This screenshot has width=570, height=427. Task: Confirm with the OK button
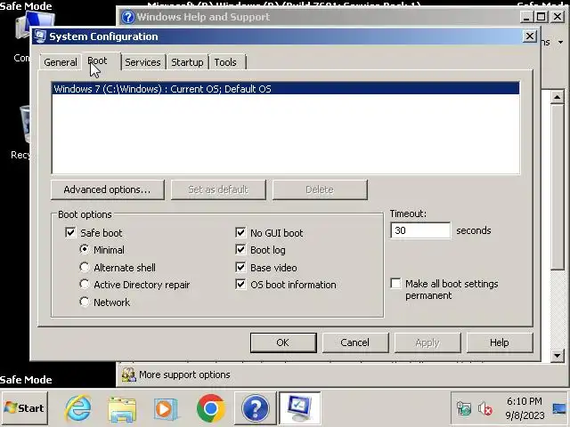point(283,342)
